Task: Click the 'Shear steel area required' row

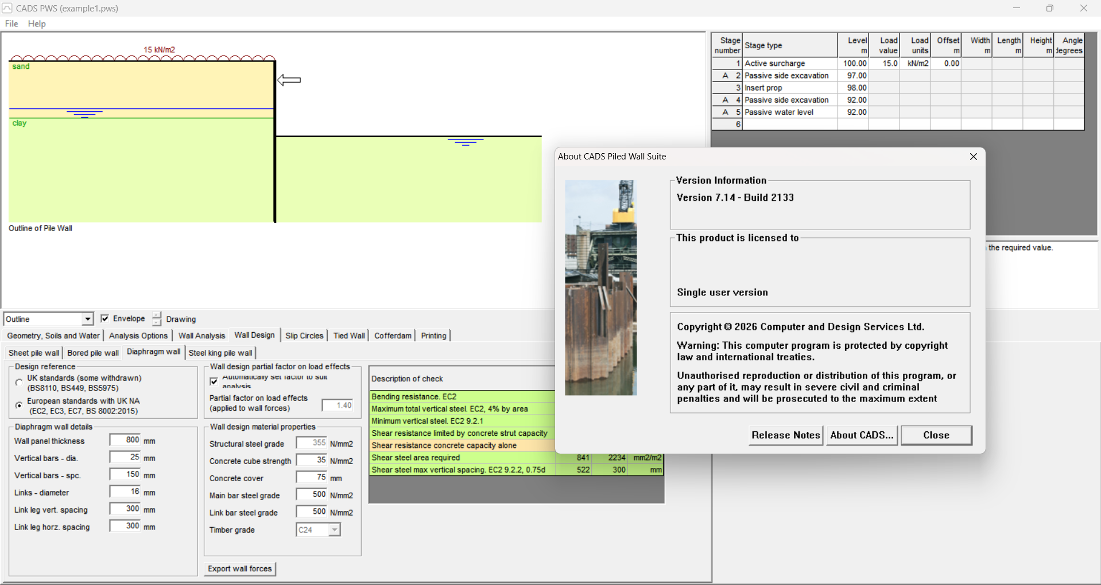Action: [x=517, y=458]
